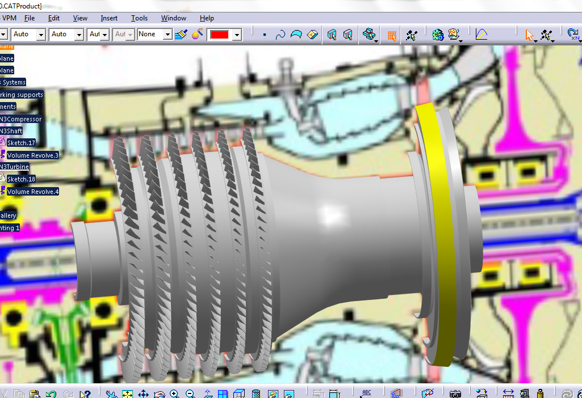The height and width of the screenshot is (398, 582).
Task: Select Volume Revolve.3 in the tree
Action: click(32, 155)
